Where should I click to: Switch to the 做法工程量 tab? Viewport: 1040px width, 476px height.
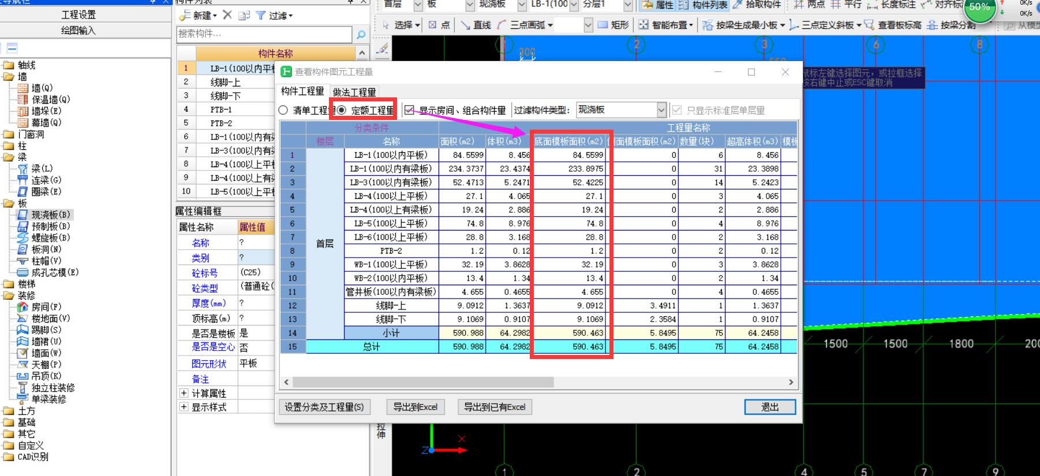354,92
